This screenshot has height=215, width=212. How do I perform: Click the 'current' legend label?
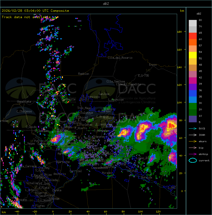click(204, 160)
